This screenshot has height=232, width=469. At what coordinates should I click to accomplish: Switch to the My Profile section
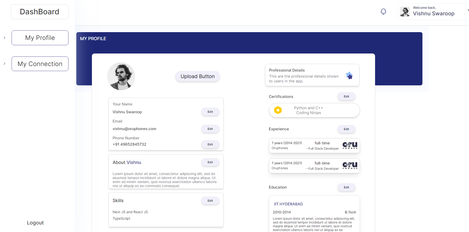click(40, 38)
